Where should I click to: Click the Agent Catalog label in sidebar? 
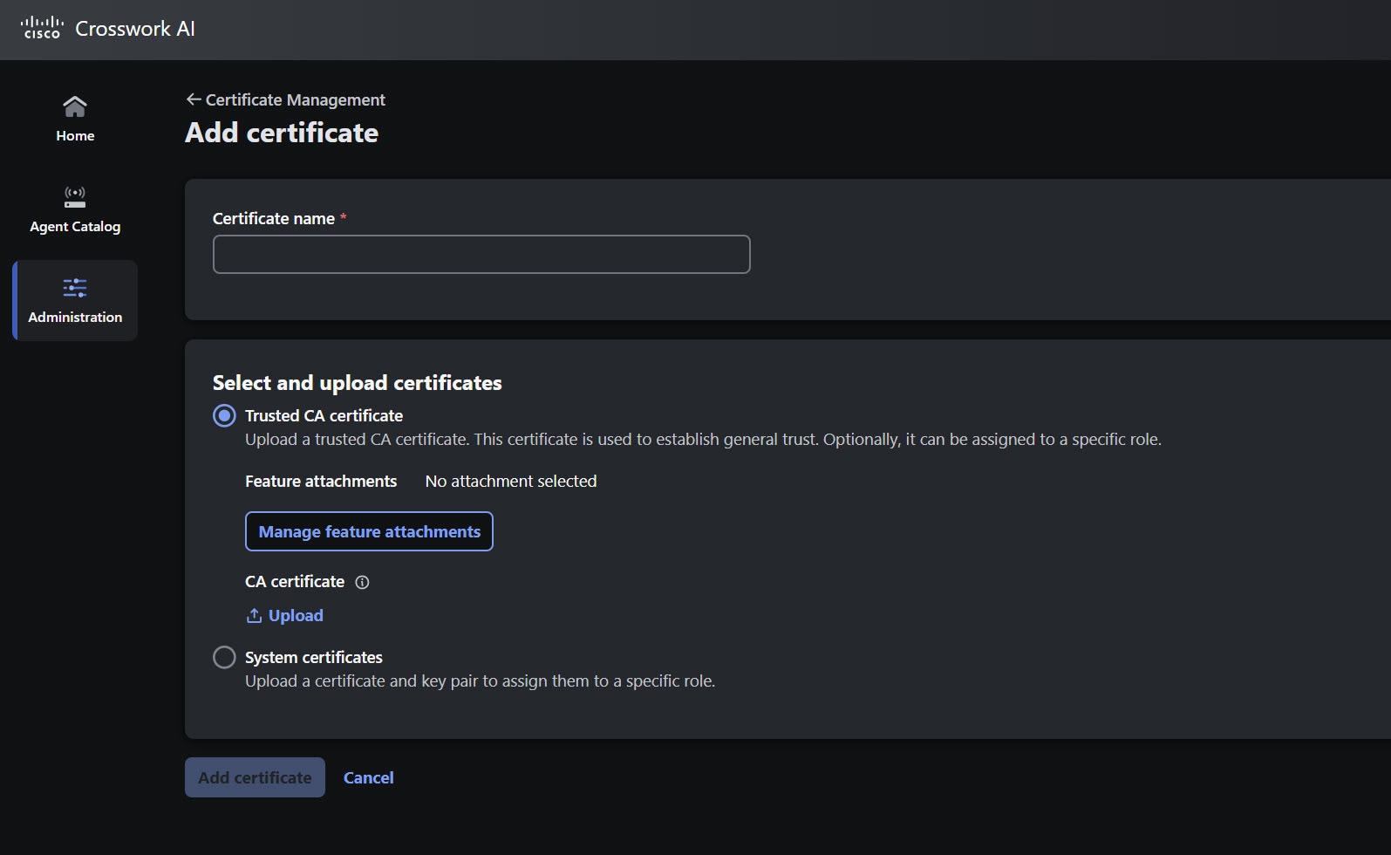tap(75, 227)
